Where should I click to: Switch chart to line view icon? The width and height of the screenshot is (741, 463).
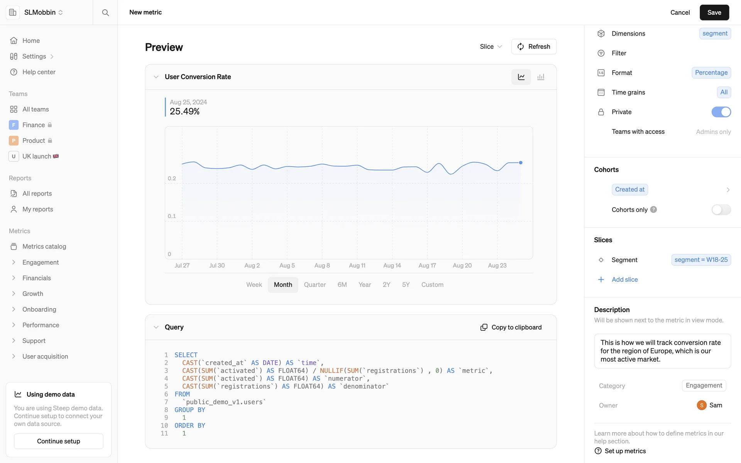521,77
